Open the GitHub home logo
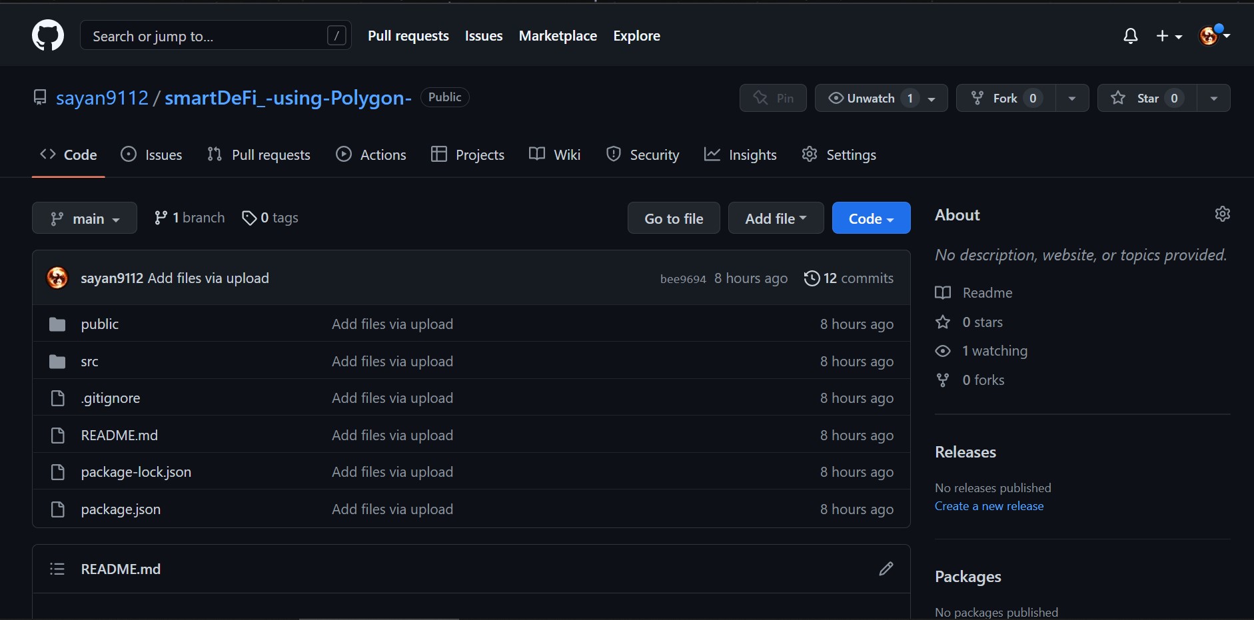Image resolution: width=1254 pixels, height=620 pixels. (48, 35)
